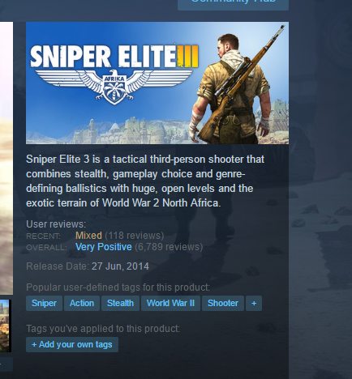
Task: Select the Action tag
Action: (82, 303)
